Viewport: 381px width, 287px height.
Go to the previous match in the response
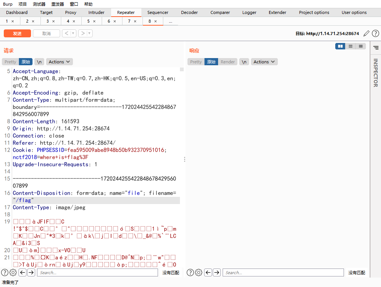[208, 272]
